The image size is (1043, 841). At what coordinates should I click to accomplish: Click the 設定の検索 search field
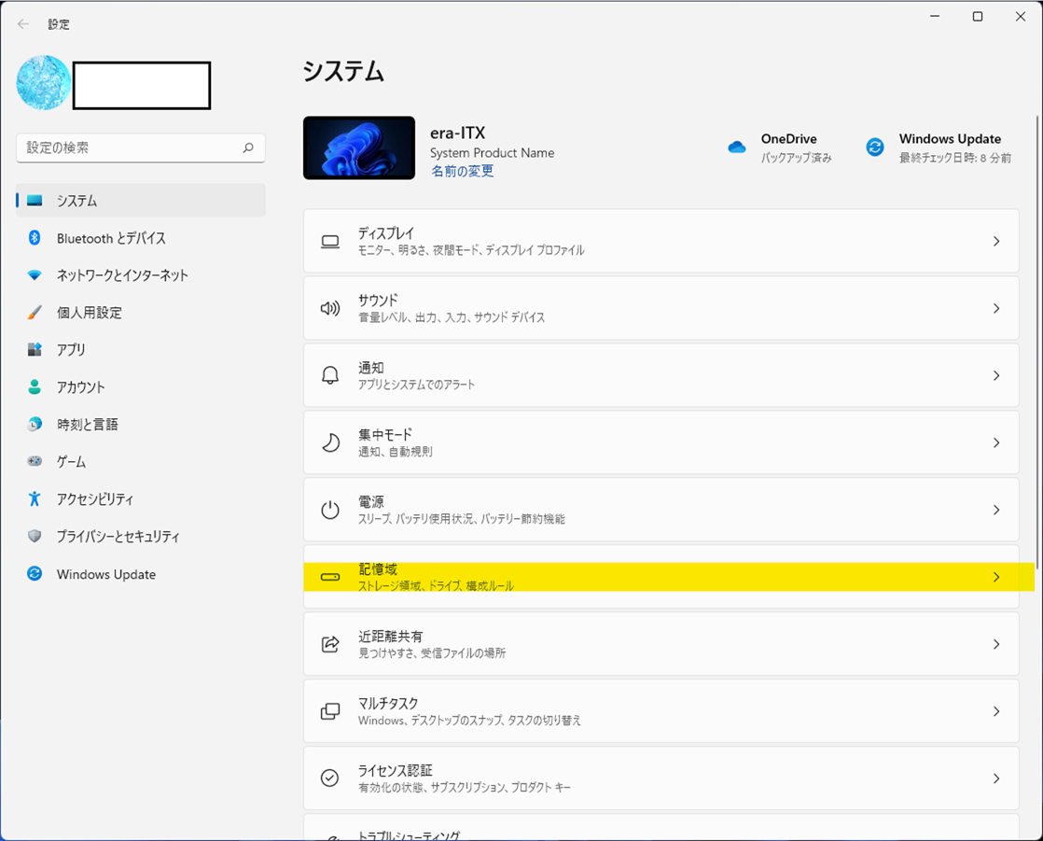coord(131,147)
